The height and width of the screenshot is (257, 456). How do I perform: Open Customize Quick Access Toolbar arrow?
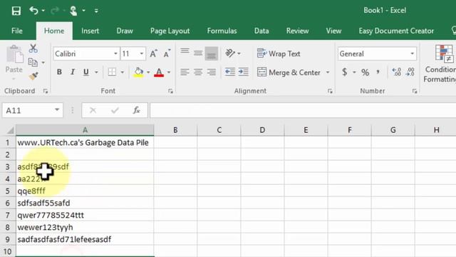point(96,11)
